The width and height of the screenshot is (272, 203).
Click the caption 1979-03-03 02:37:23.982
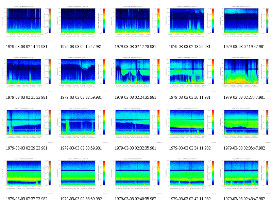pyautogui.click(x=27, y=199)
